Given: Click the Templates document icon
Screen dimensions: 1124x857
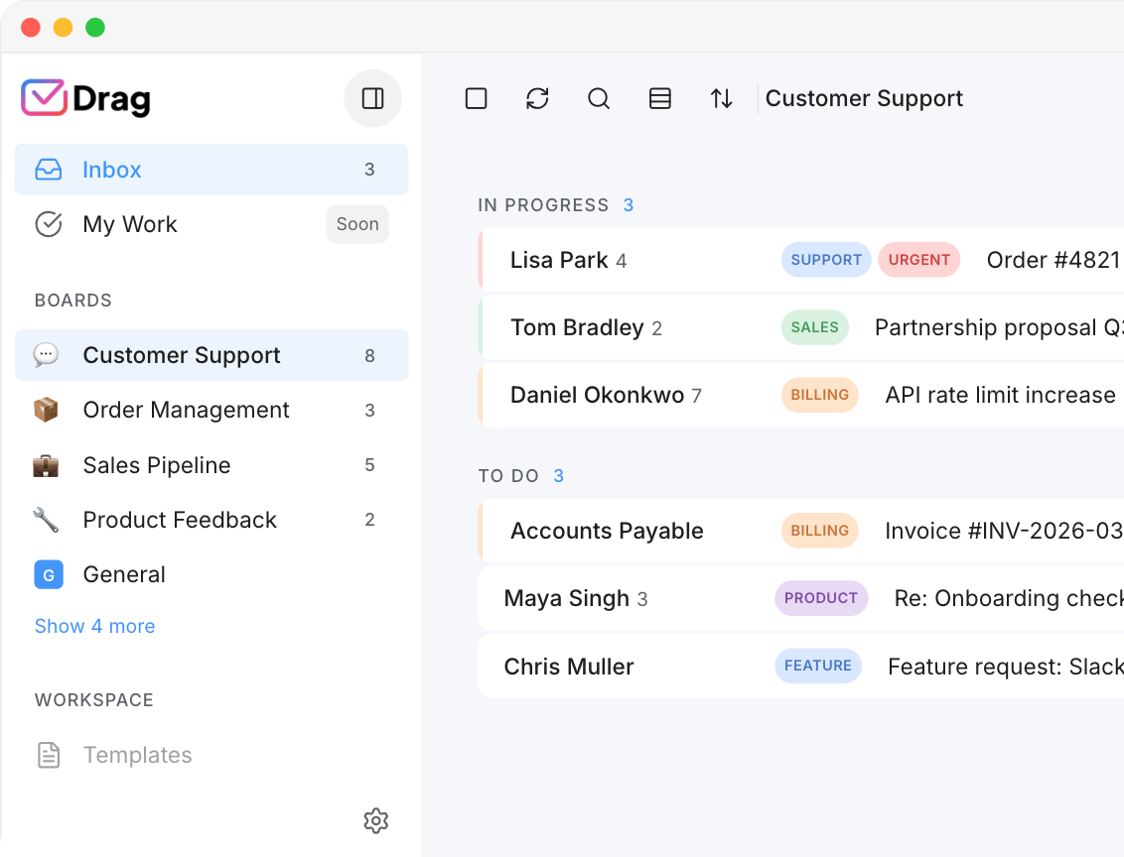Looking at the screenshot, I should pos(49,755).
